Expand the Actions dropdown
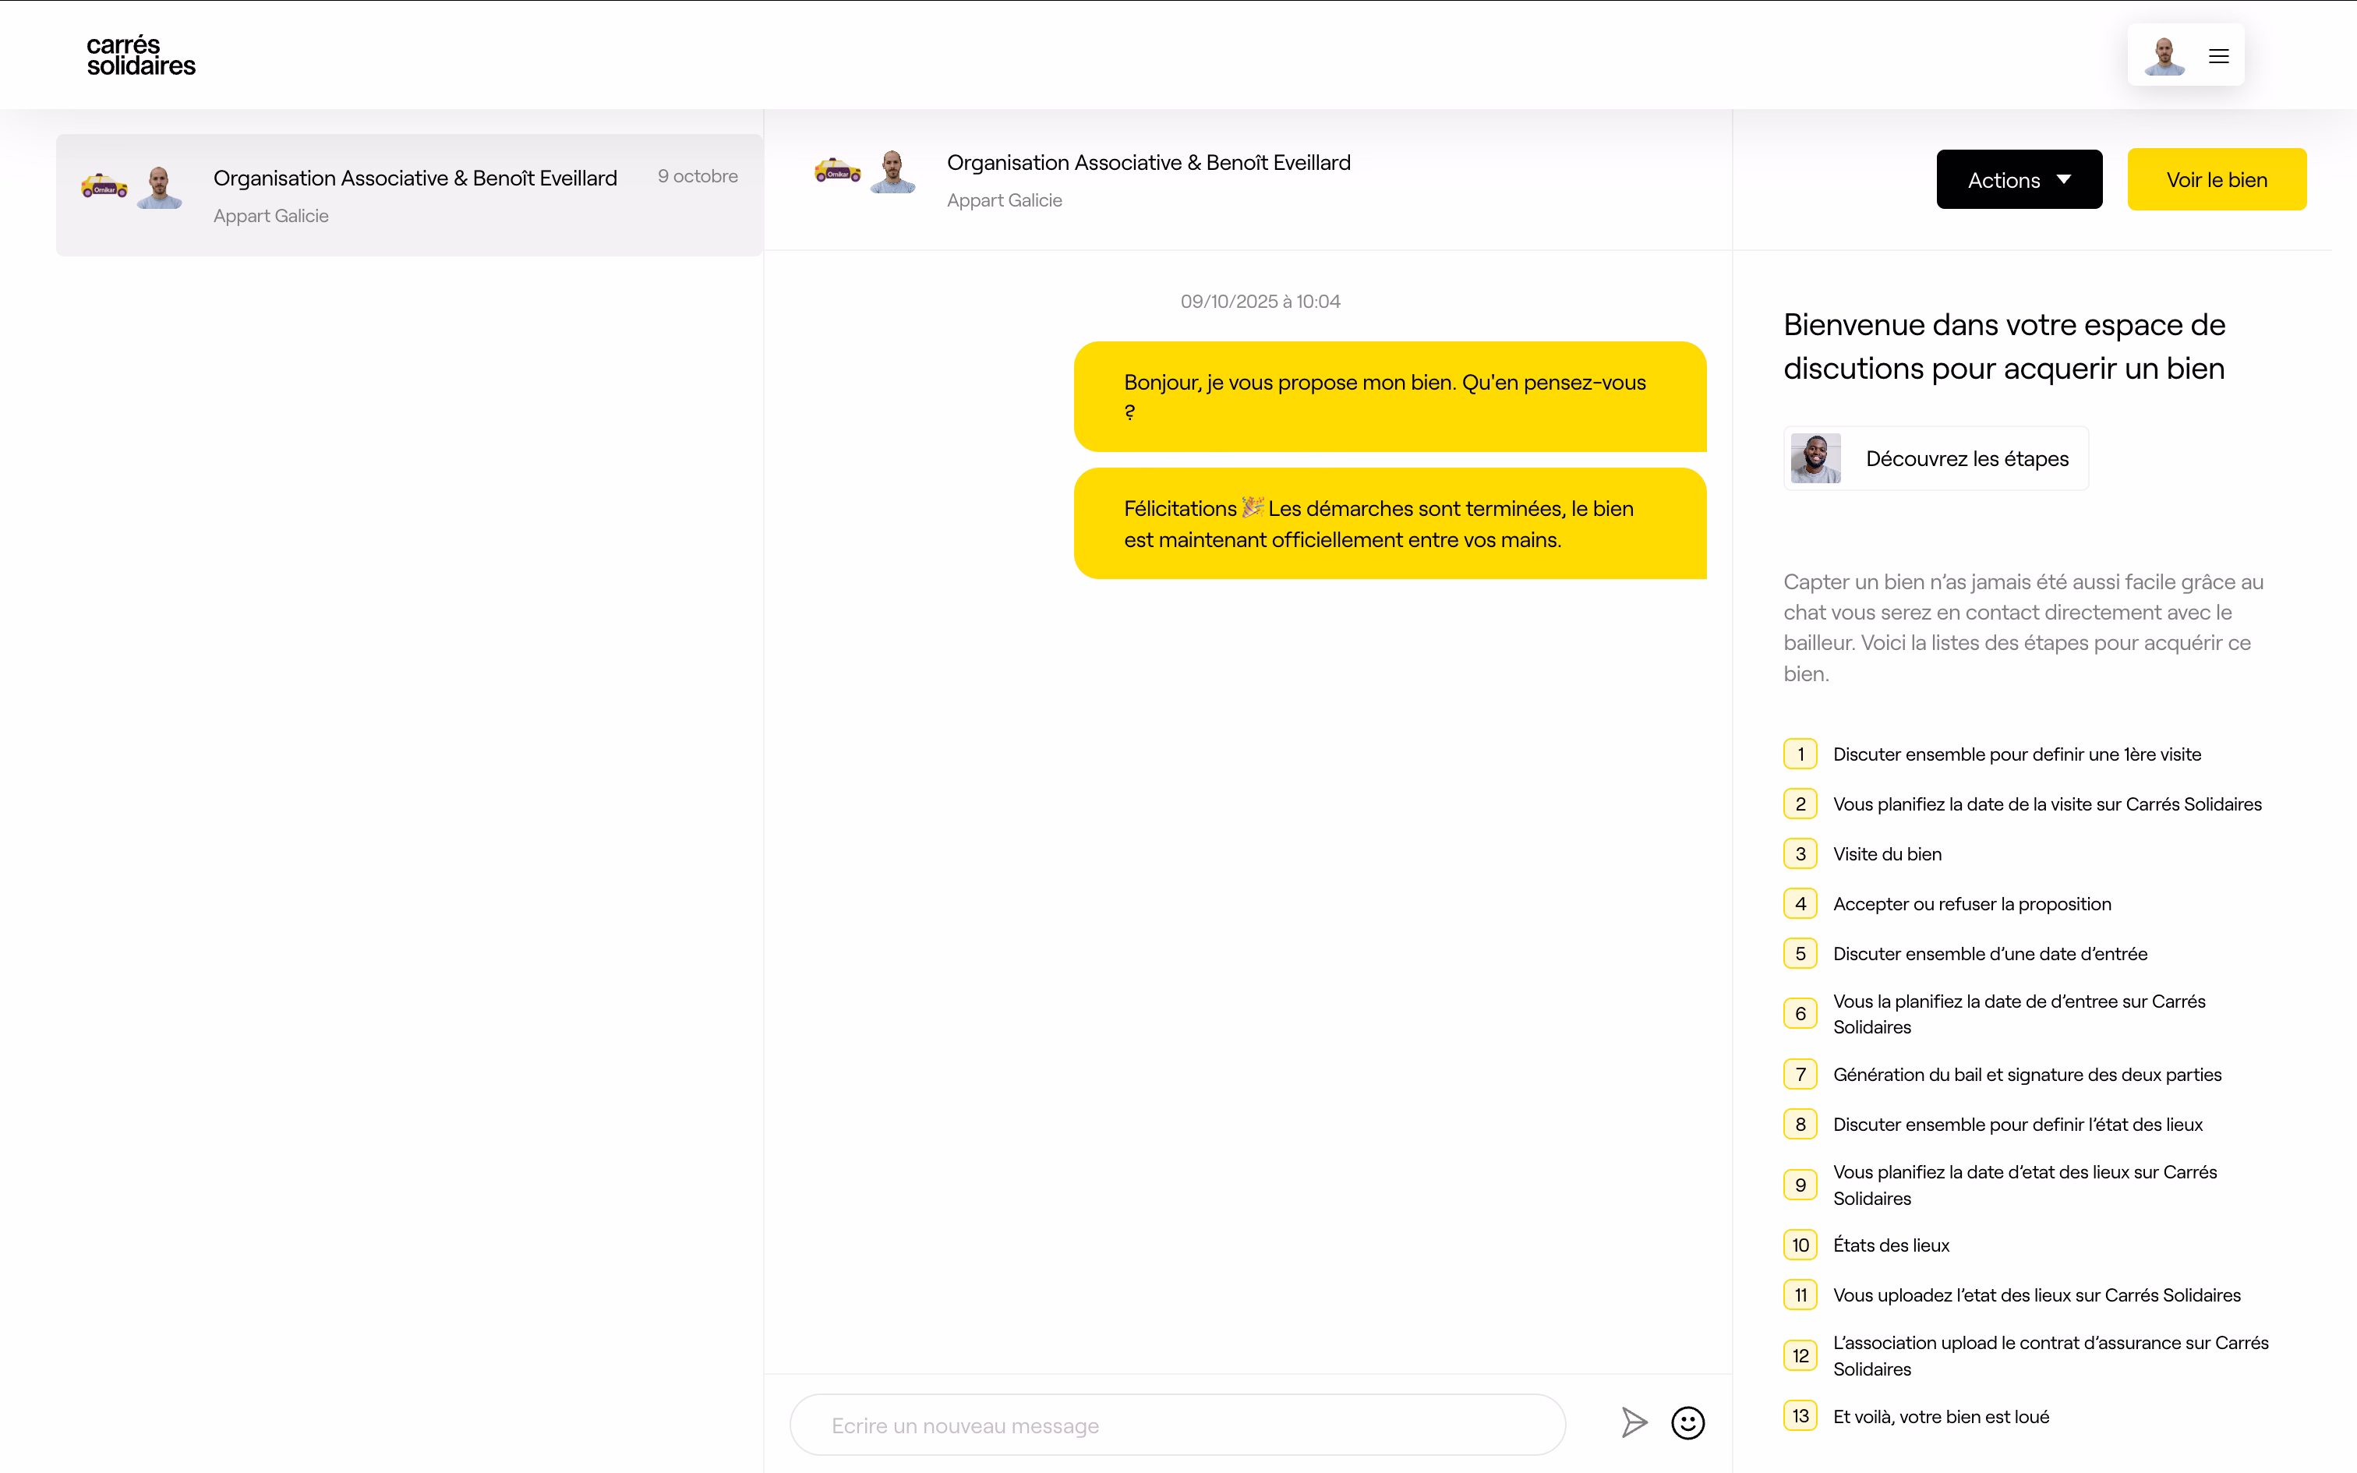This screenshot has width=2357, height=1473. coord(2018,180)
